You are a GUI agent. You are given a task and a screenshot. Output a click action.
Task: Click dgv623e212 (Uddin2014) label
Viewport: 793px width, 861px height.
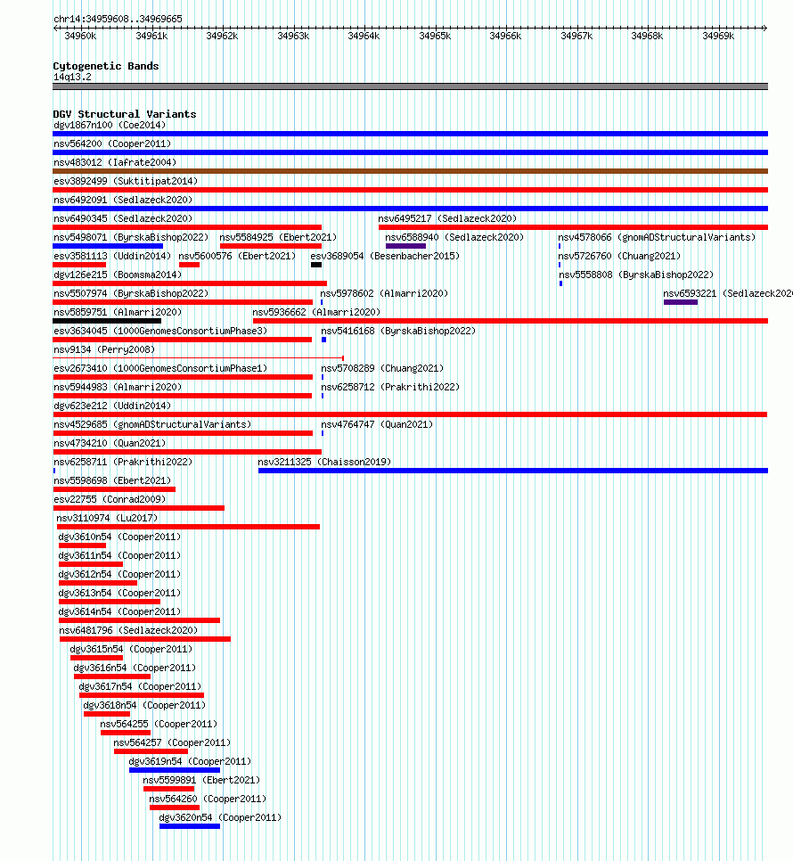[112, 406]
